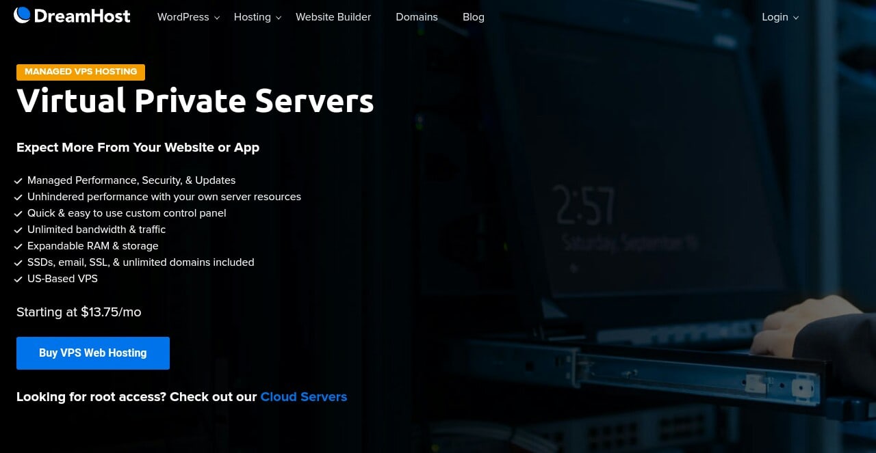Click the checkmark beside "US-Based VPS"
This screenshot has height=453, width=876.
(18, 279)
